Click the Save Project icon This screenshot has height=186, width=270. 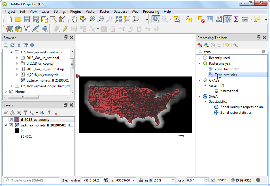click(27, 19)
